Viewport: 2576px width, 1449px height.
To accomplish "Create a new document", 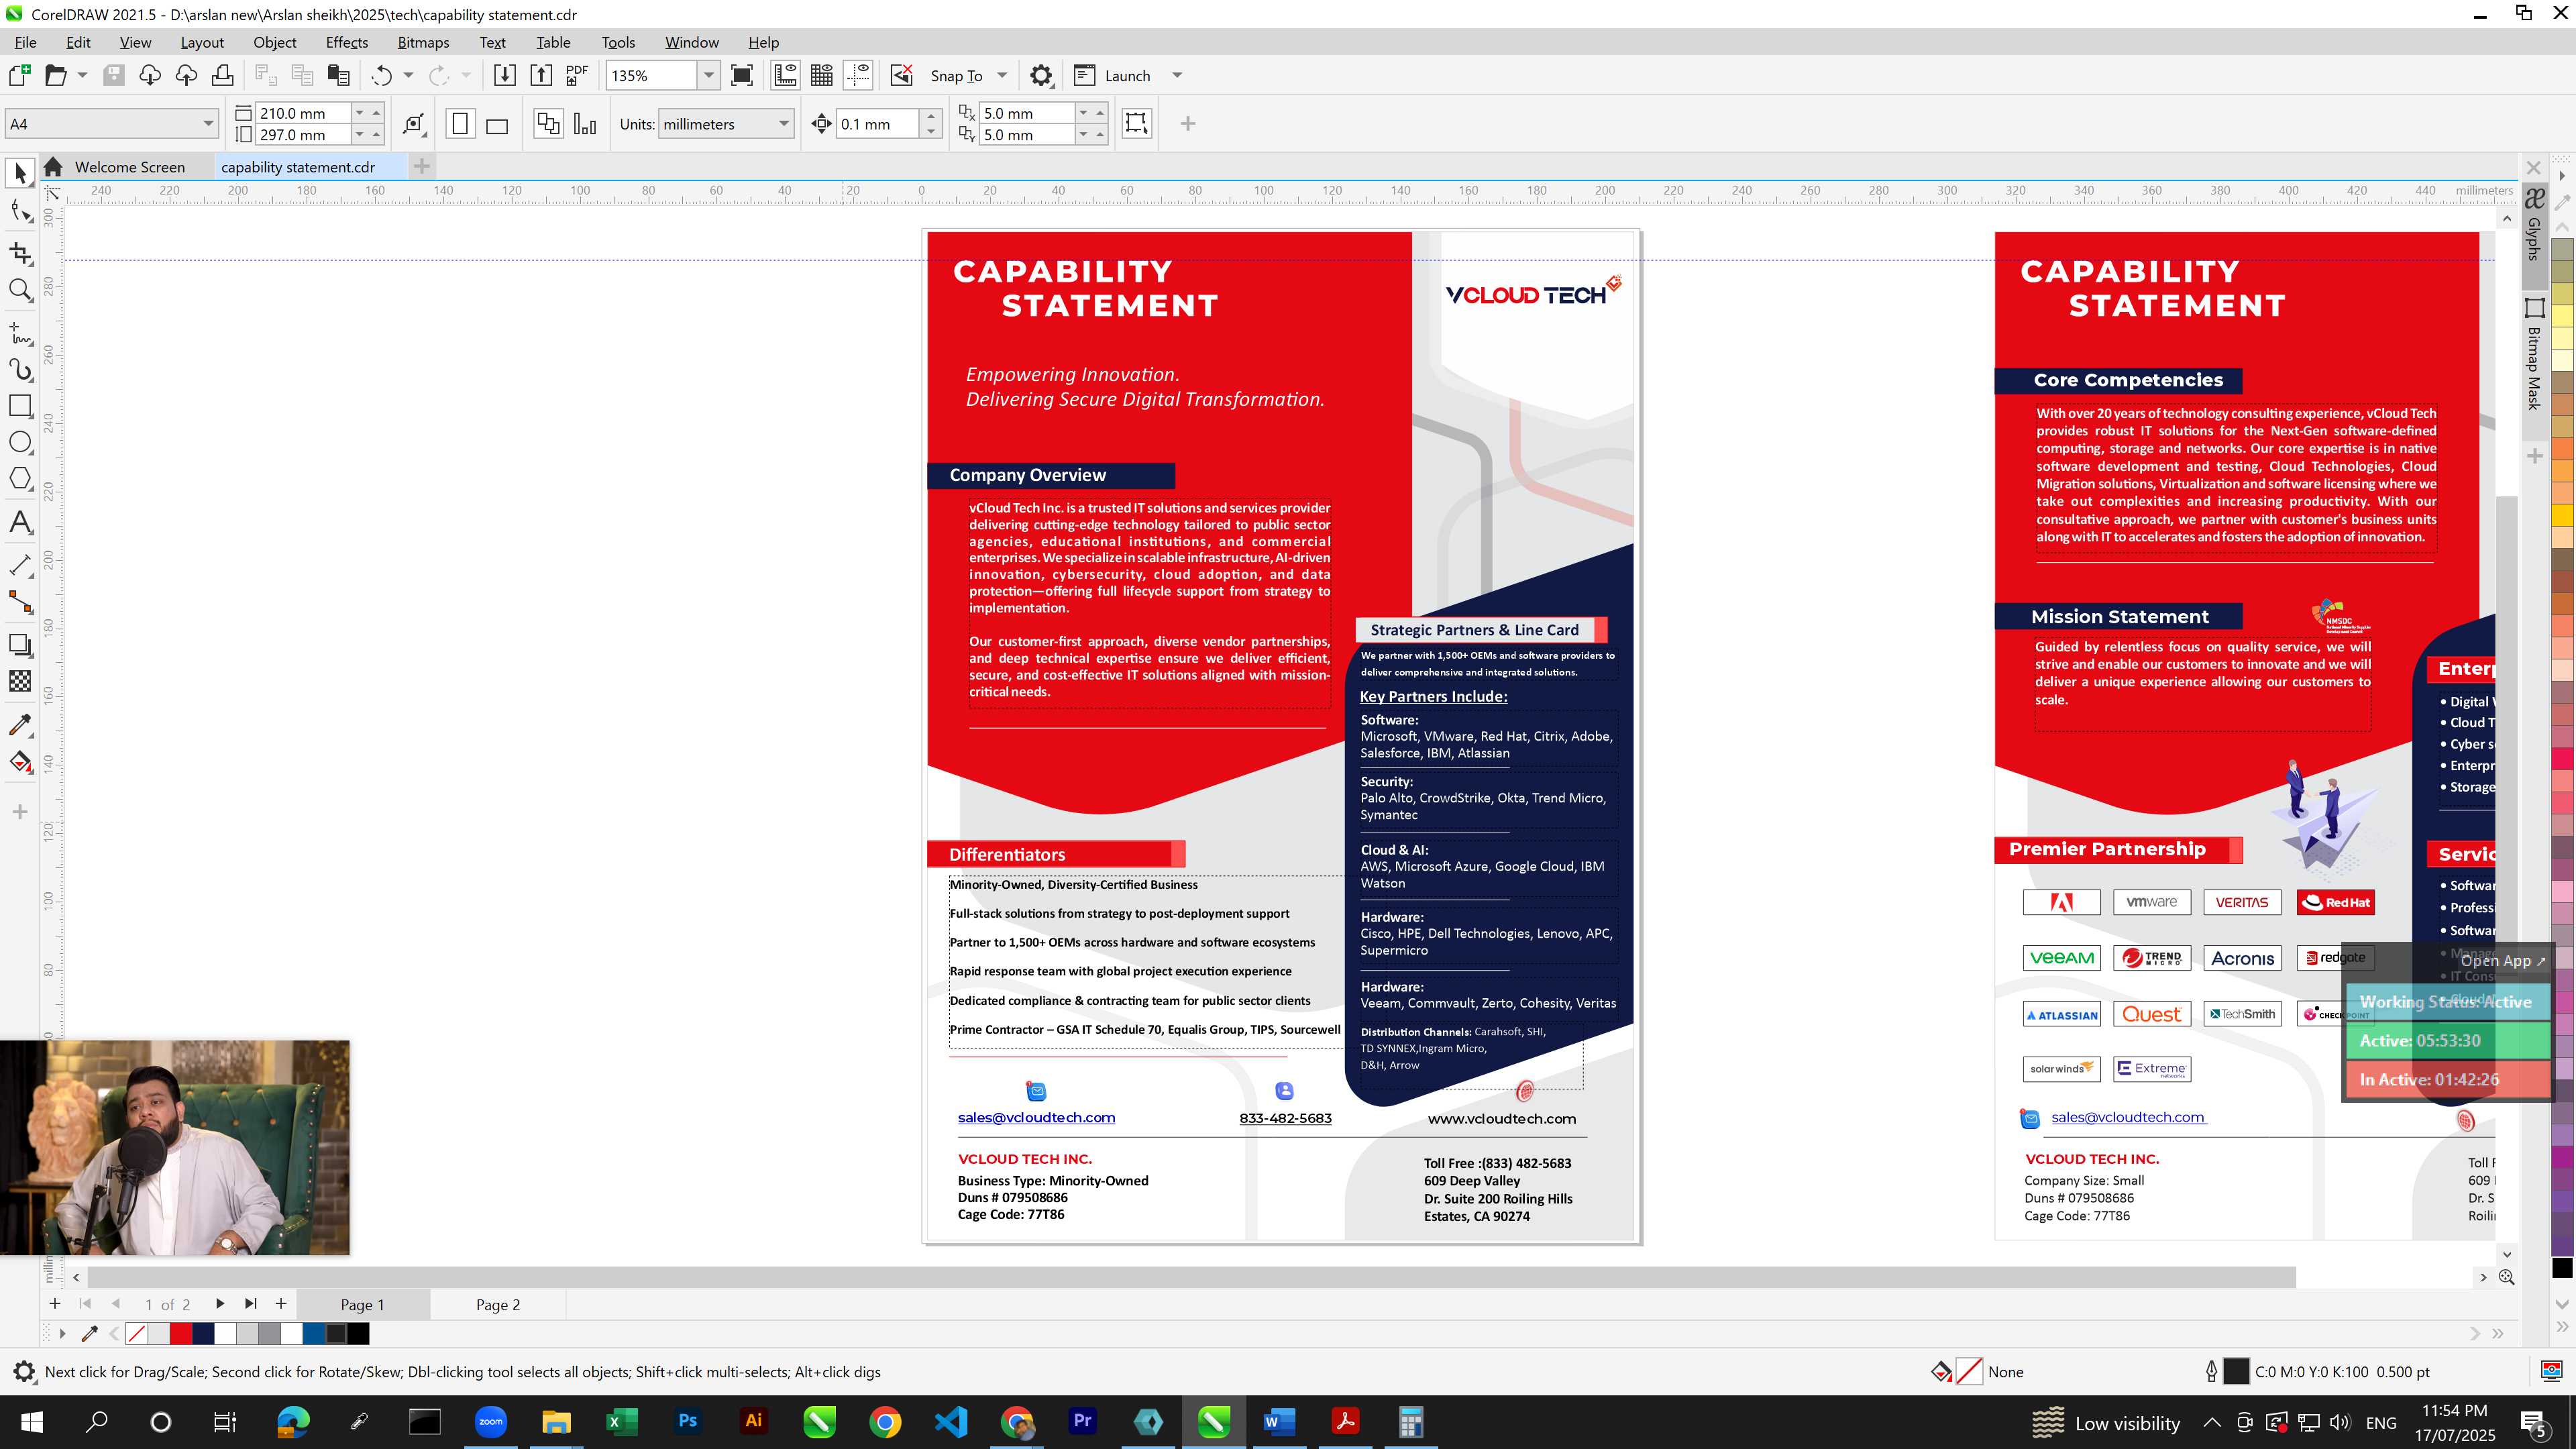I will click(19, 75).
